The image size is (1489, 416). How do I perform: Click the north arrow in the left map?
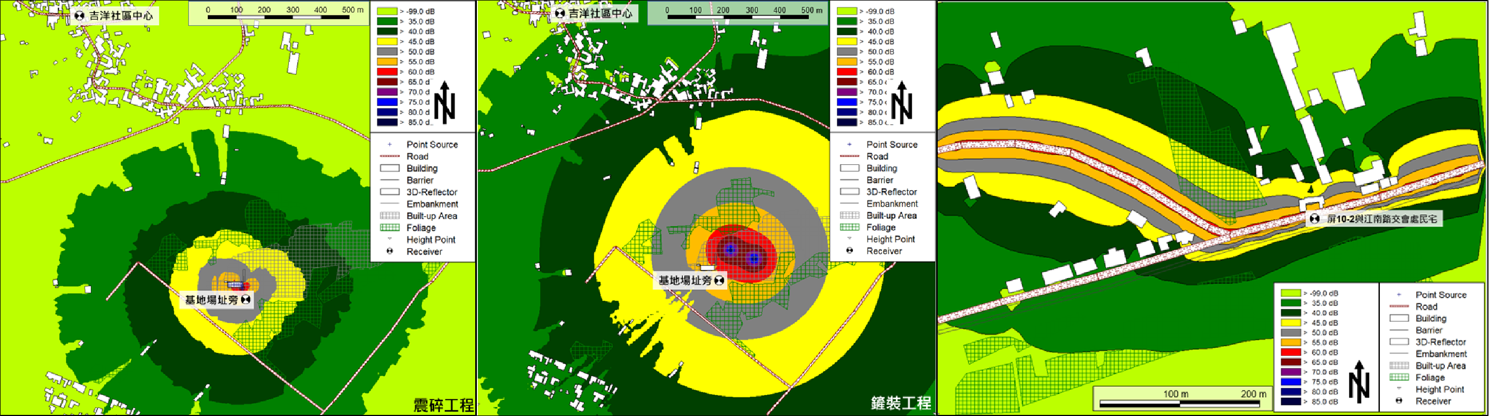(444, 104)
